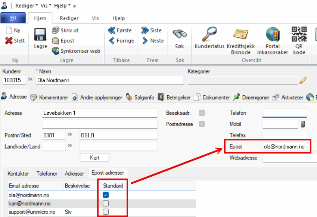Viewport: 317px width, 217px height.
Task: Enable Standard for support@unimicro.no
Action: point(106,212)
